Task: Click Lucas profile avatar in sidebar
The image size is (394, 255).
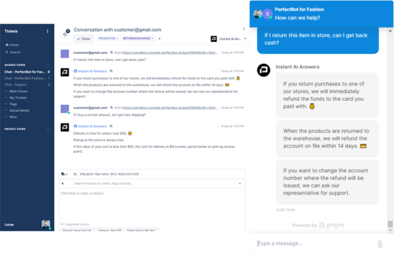Action: [x=46, y=224]
